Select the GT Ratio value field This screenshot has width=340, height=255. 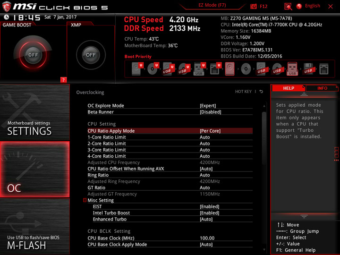point(204,187)
